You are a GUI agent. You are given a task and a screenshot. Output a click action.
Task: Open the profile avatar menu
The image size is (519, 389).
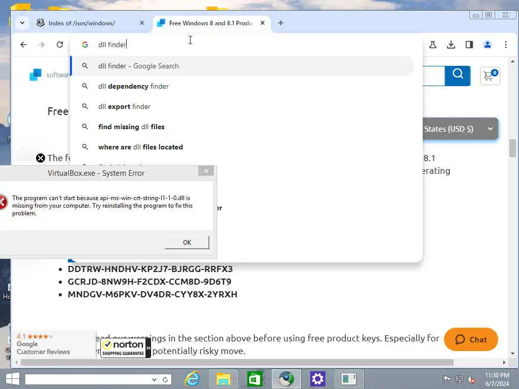[x=487, y=45]
